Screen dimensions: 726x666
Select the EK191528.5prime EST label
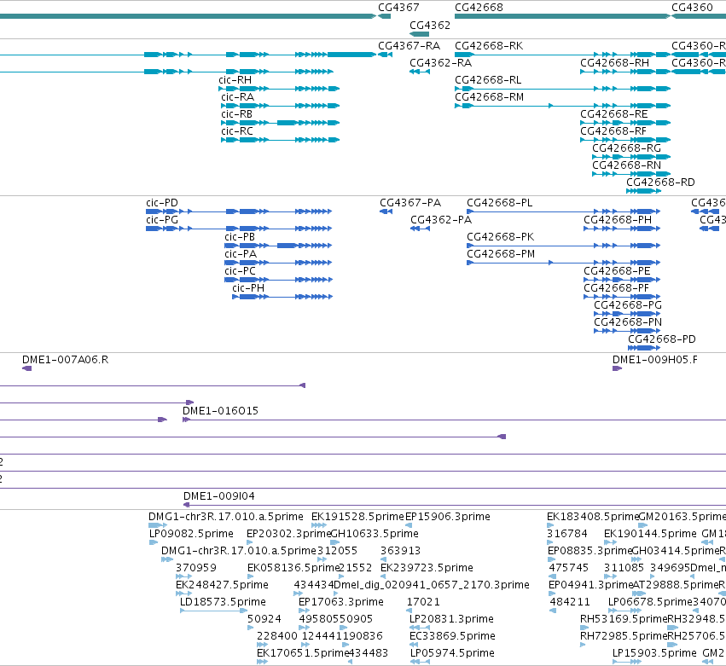357,517
